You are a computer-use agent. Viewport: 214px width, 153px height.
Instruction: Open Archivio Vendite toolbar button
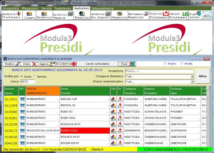point(63,15)
